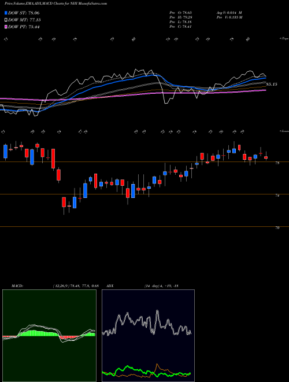Click the 74 price axis label
The width and height of the screenshot is (289, 382).
[277, 196]
